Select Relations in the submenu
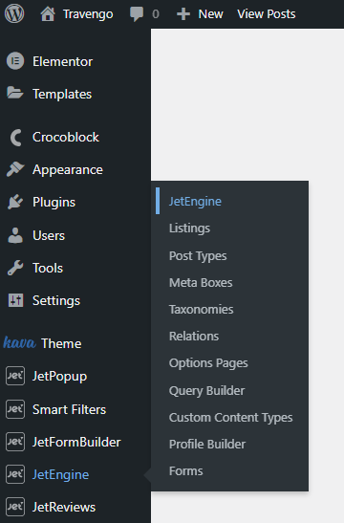Viewport: 344px width, 523px height. point(194,336)
